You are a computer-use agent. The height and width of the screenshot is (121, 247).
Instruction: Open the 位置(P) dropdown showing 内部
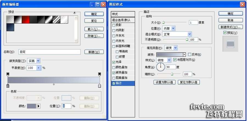click(169, 28)
